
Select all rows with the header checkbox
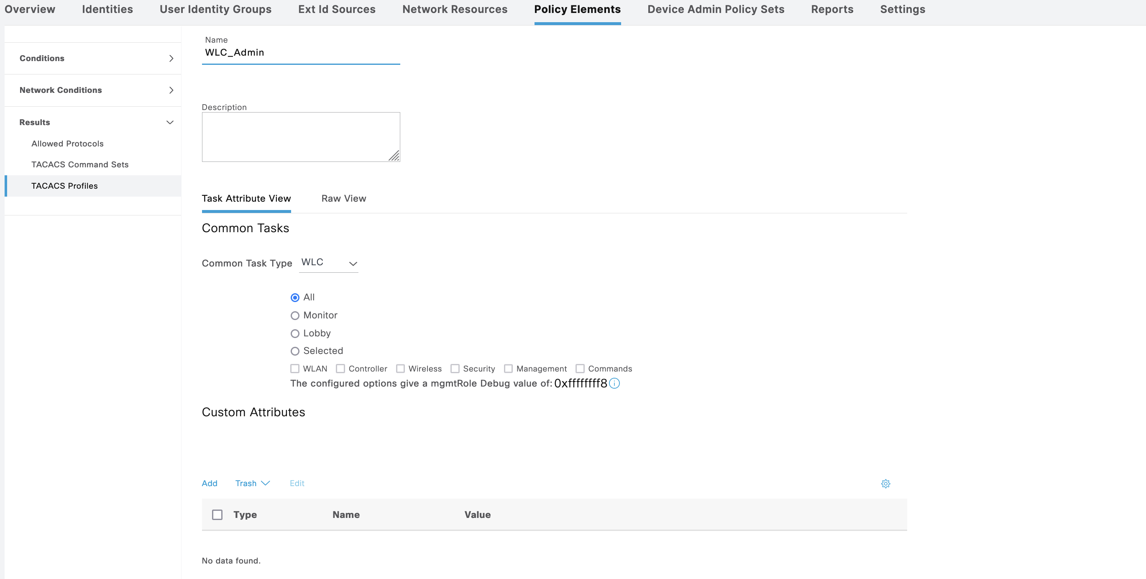(x=217, y=515)
